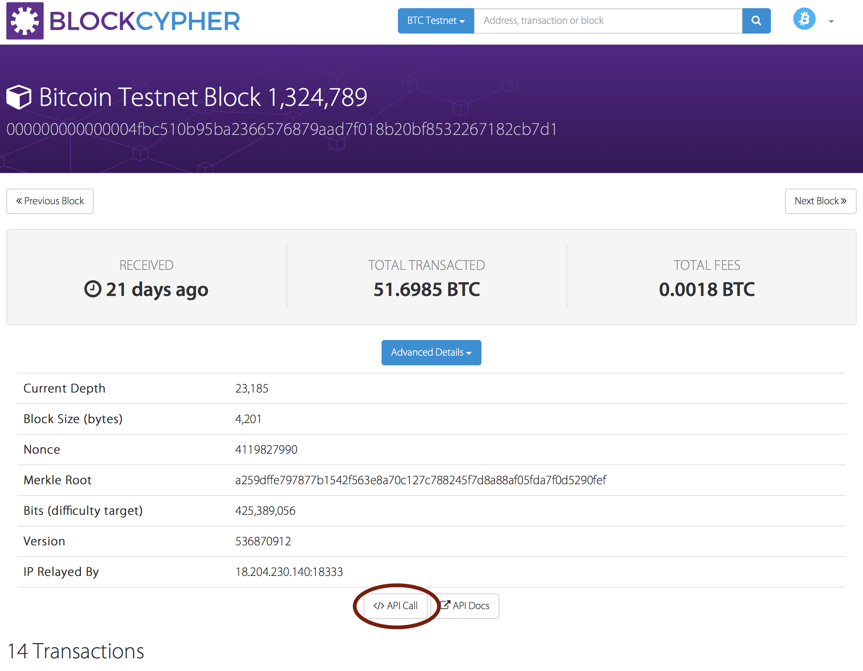Click the BLOCKCYPHER wordmark text
The image size is (863, 671).
pos(145,21)
